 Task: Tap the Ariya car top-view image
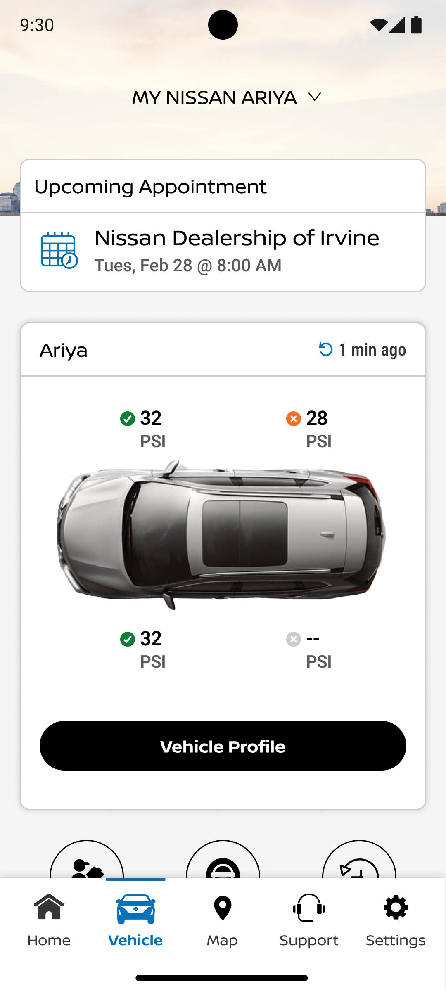(222, 535)
